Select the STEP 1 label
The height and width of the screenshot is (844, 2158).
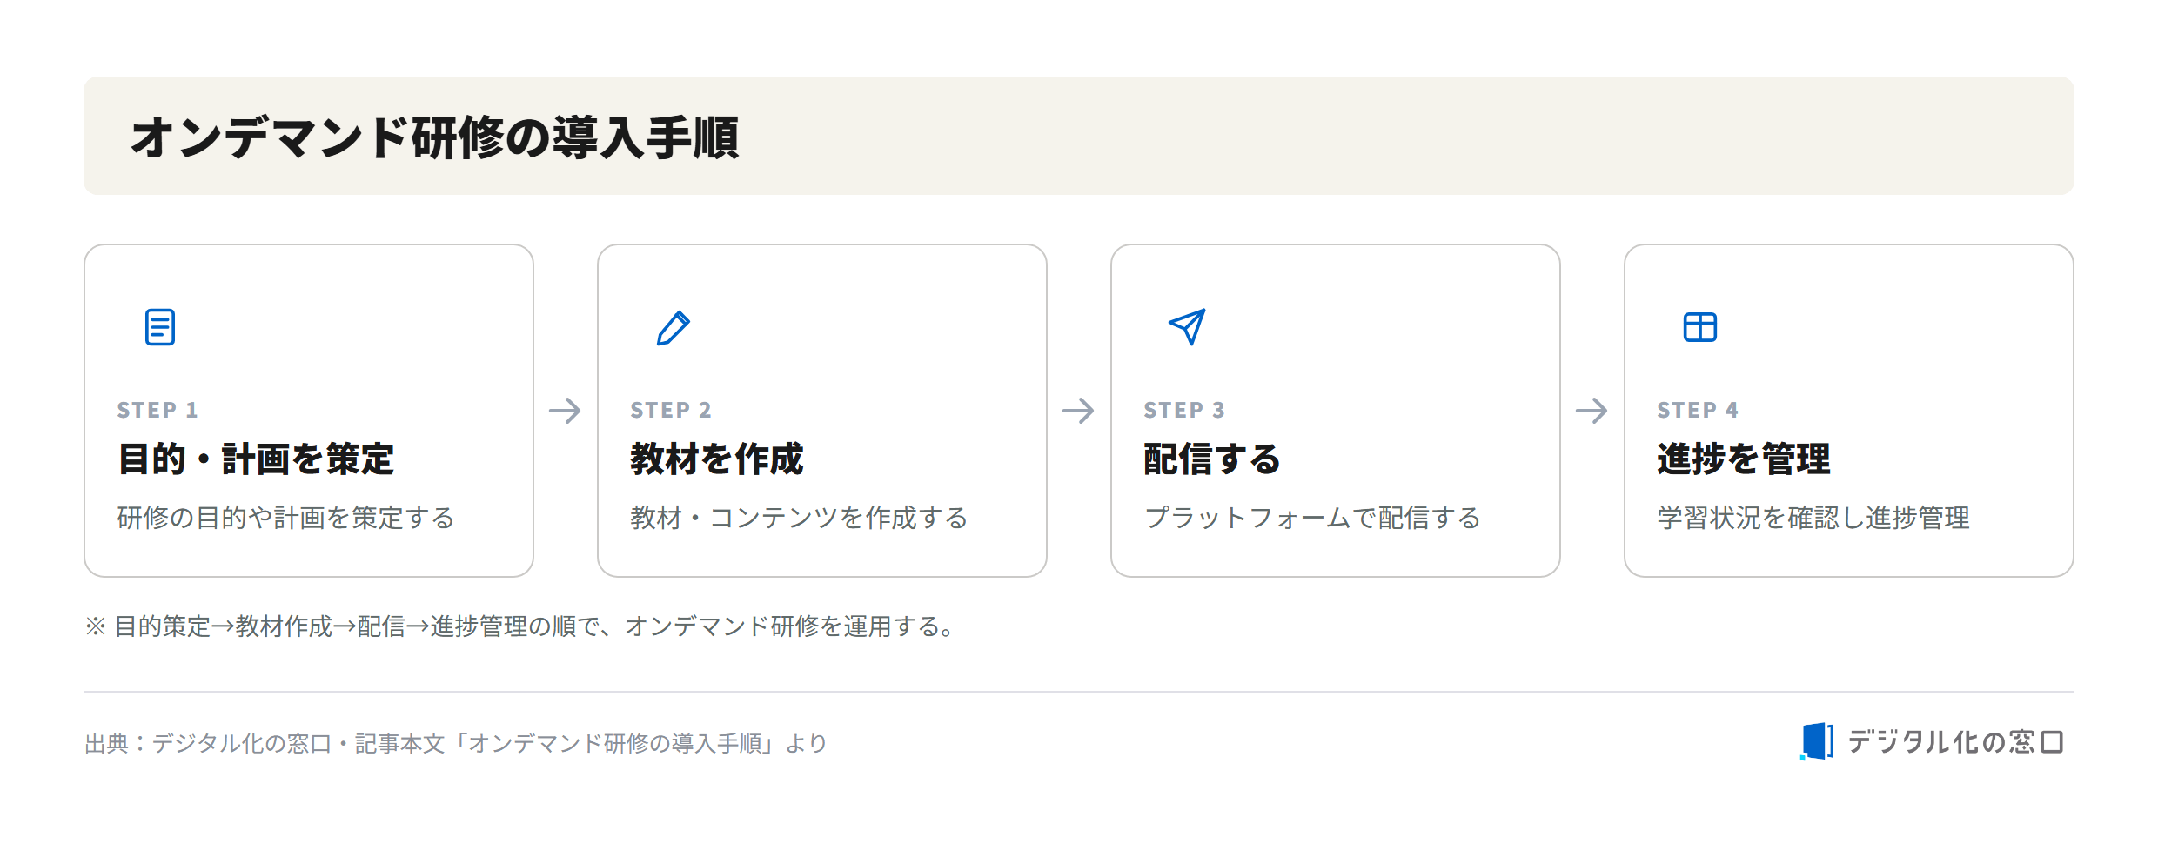click(x=157, y=410)
